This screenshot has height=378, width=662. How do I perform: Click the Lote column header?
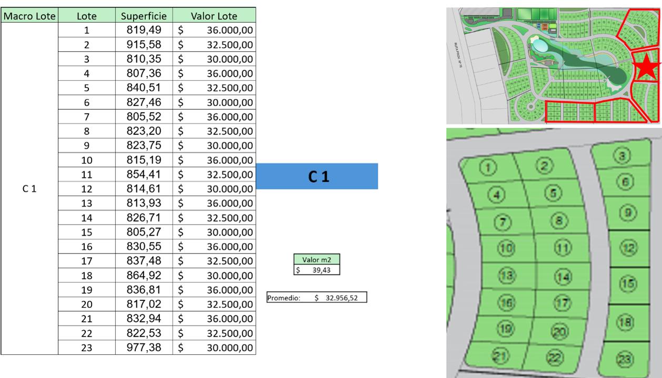click(x=87, y=16)
